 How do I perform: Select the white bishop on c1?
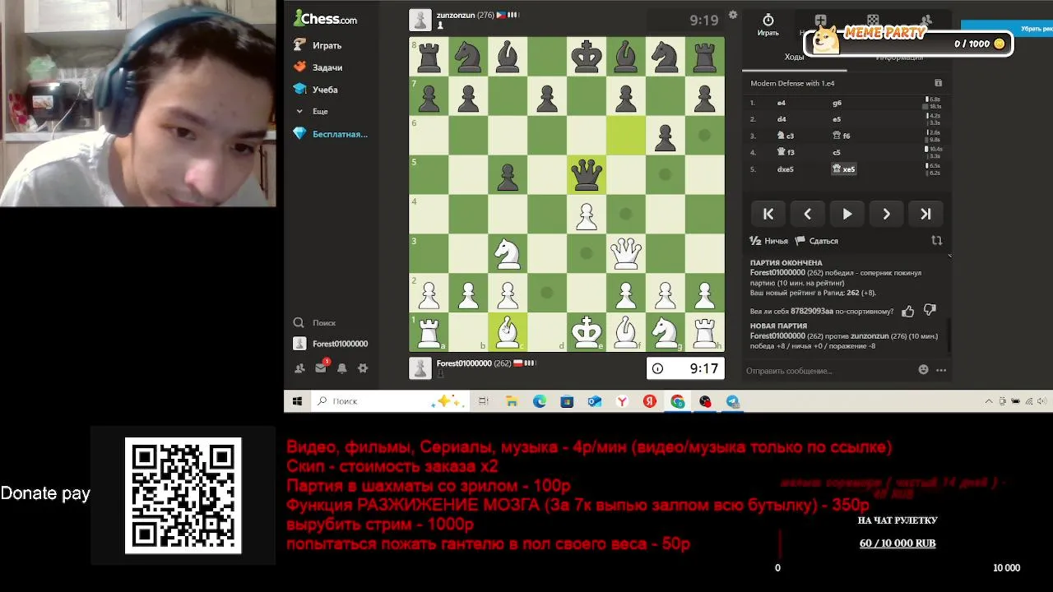tap(508, 332)
